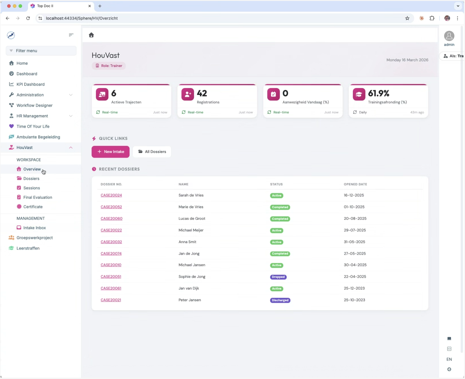Click the home breadcrumb icon
Image resolution: width=465 pixels, height=379 pixels.
91,35
